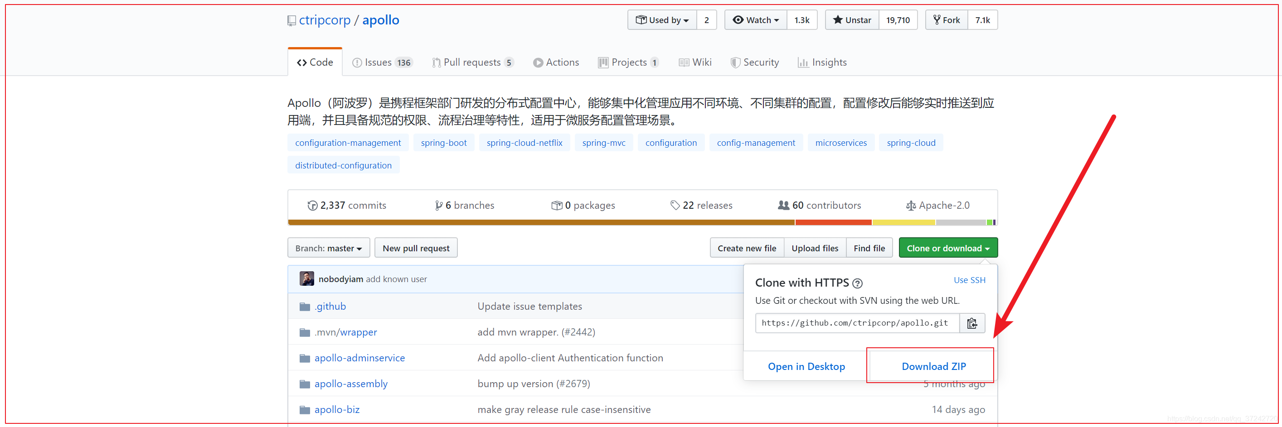This screenshot has width=1282, height=427.
Task: Open the configuration-management topic tag
Action: pos(348,143)
